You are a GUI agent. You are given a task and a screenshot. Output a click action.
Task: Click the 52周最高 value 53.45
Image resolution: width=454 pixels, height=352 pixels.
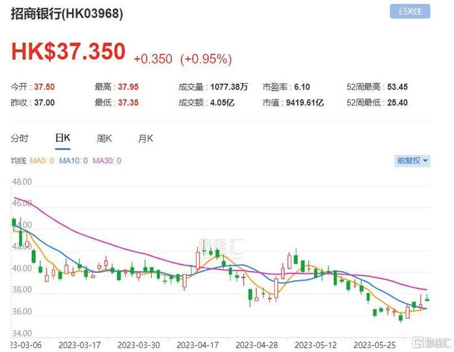pyautogui.click(x=398, y=87)
